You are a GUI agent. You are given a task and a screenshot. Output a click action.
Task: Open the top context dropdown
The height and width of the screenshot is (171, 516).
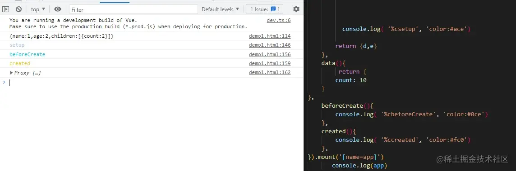click(38, 9)
